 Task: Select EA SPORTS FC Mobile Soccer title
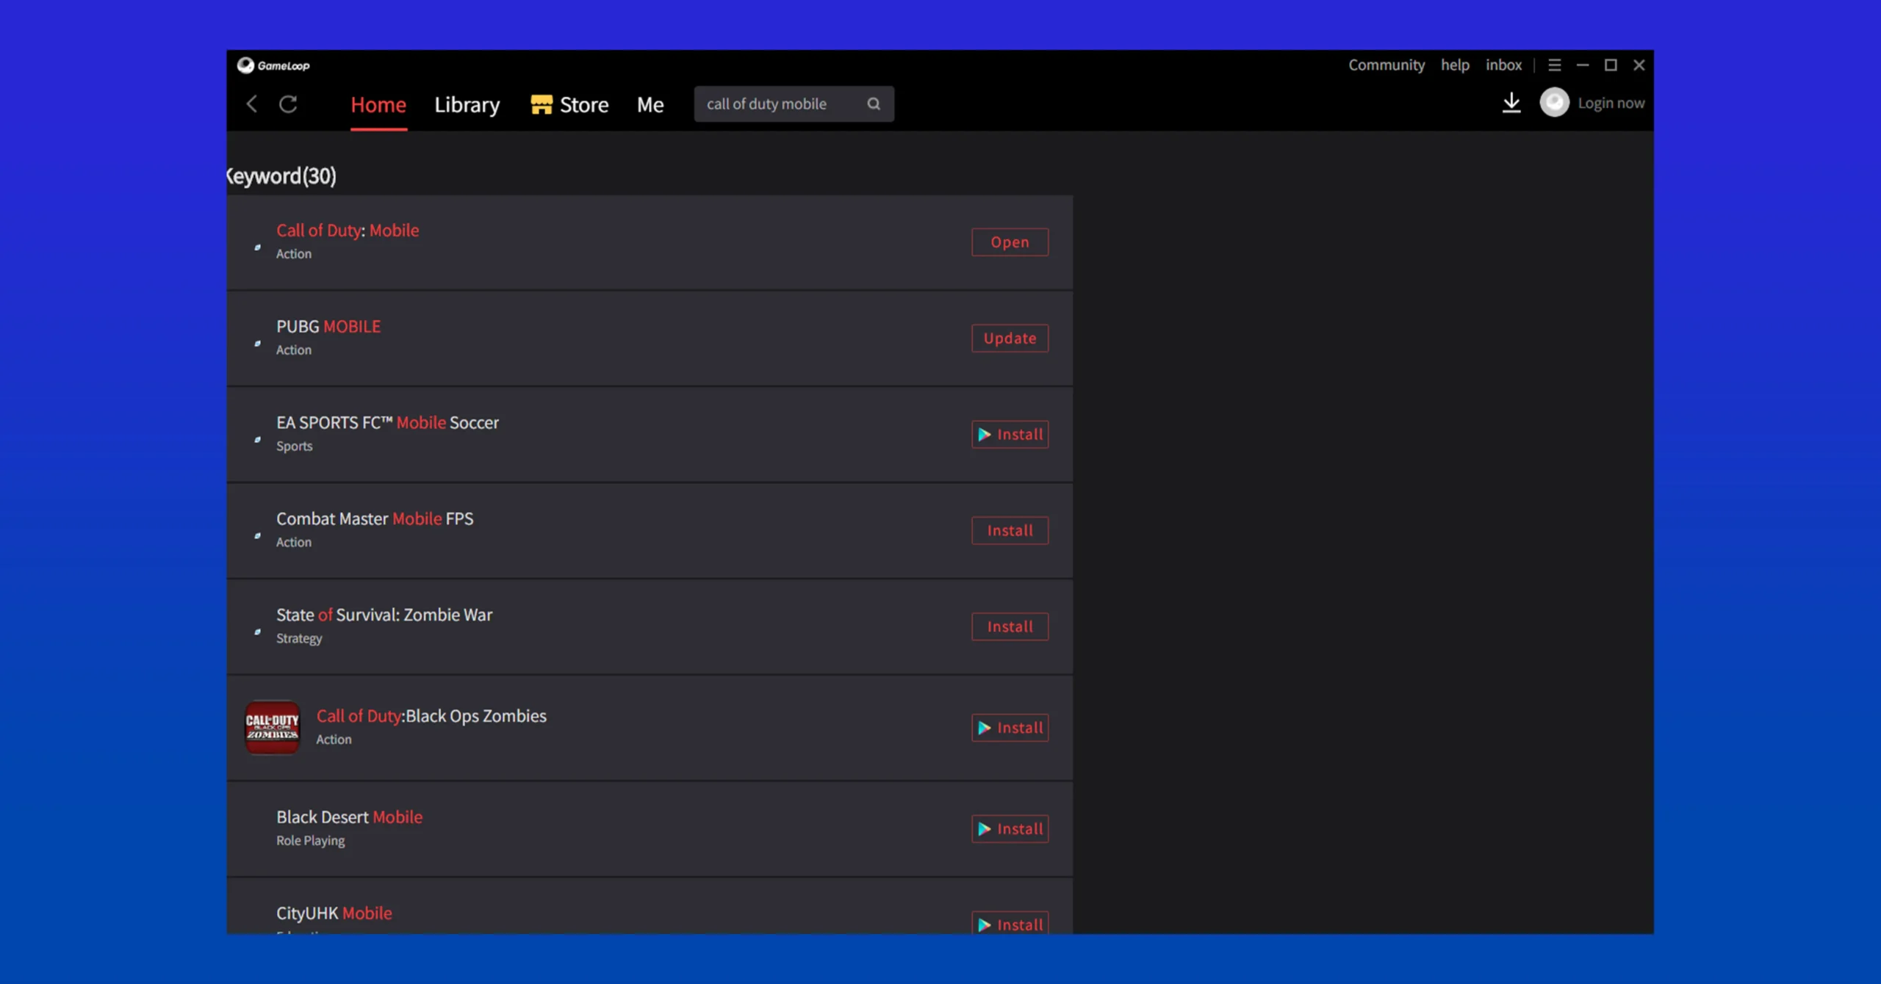(387, 423)
